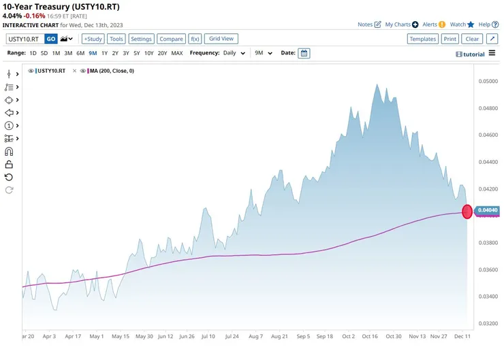This screenshot has width=504, height=349.
Task: Select the shapes drawing tool
Action: coord(9,100)
